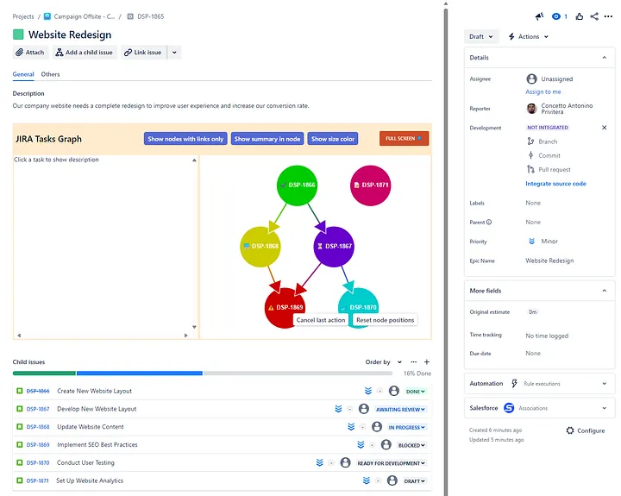
Task: Click the watch (eye) icon
Action: pos(556,16)
